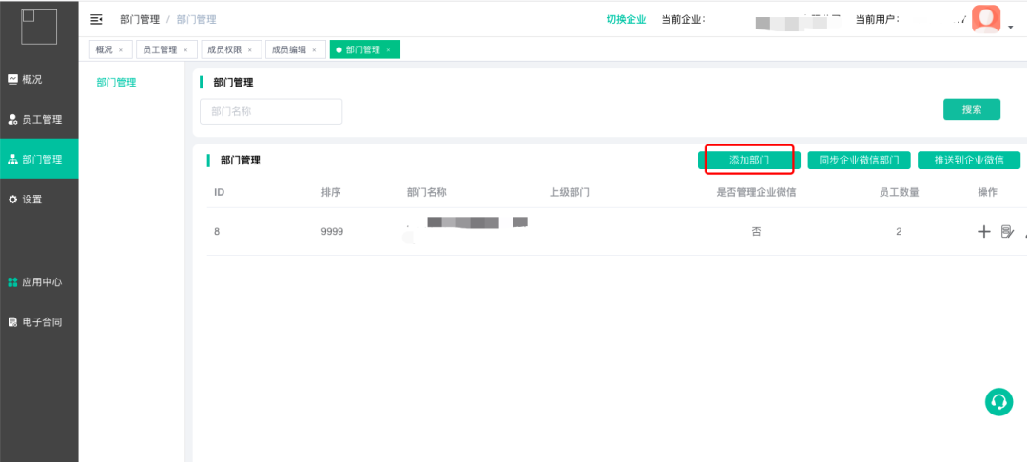1027x462 pixels.
Task: Click the 推送到企业微信 button
Action: (x=969, y=161)
